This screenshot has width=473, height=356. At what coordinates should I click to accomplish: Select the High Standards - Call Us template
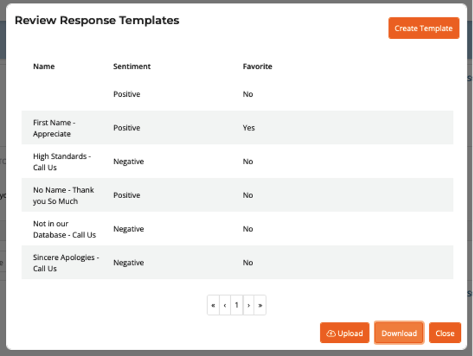click(x=61, y=162)
